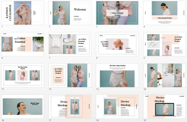Select the Device Mockup tablet slide
The width and height of the screenshot is (187, 122).
(x=117, y=106)
